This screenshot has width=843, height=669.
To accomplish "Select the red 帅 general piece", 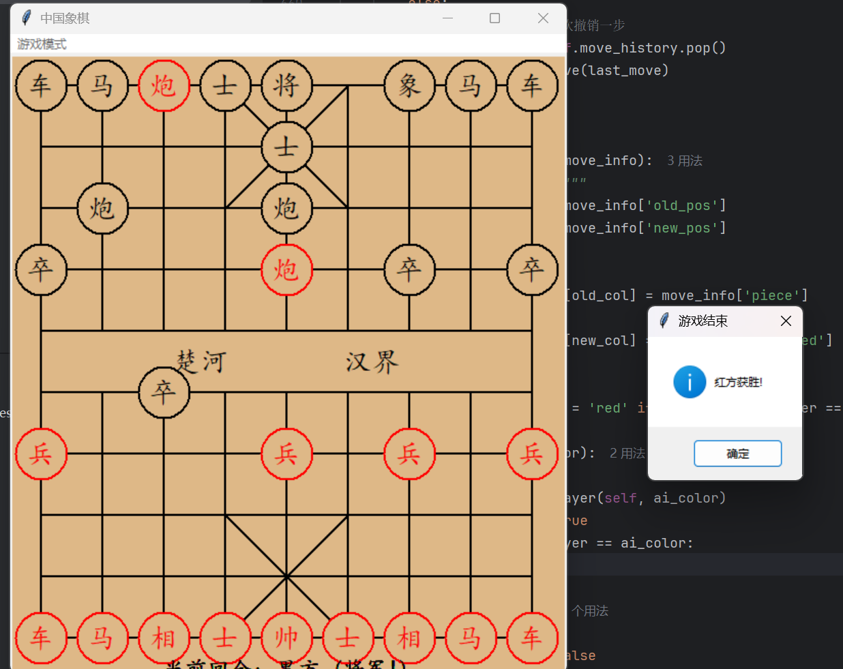I will (x=286, y=638).
